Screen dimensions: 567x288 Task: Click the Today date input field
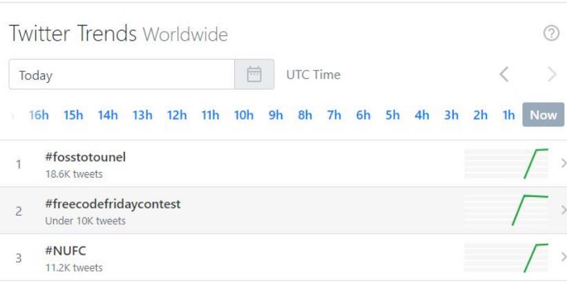coord(122,75)
